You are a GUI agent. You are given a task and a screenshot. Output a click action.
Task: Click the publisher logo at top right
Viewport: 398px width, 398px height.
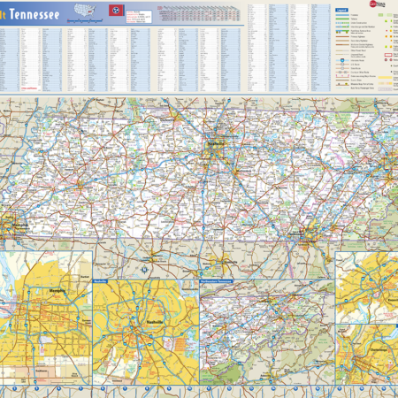pos(378,4)
